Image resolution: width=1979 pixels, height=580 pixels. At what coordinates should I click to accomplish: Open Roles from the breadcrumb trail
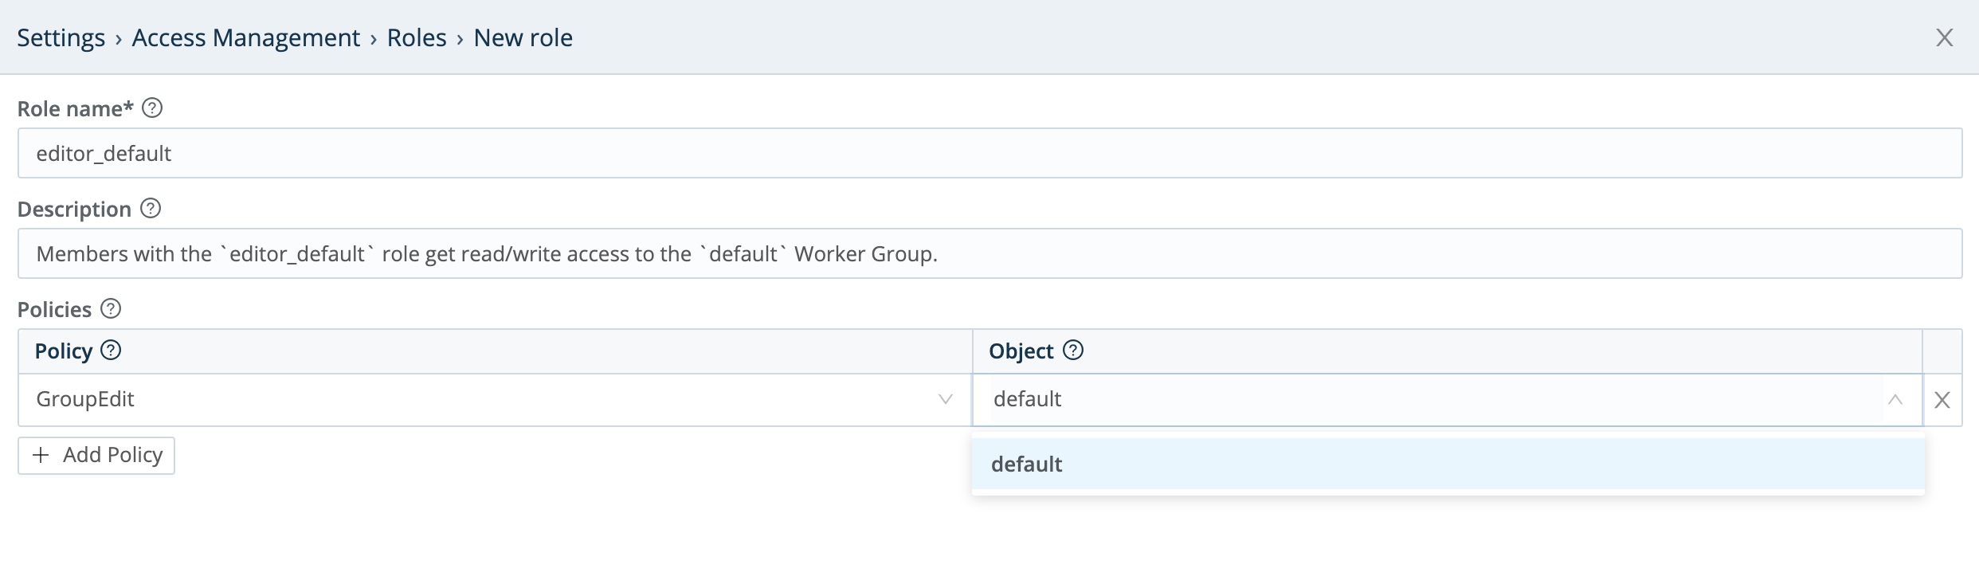pyautogui.click(x=415, y=37)
